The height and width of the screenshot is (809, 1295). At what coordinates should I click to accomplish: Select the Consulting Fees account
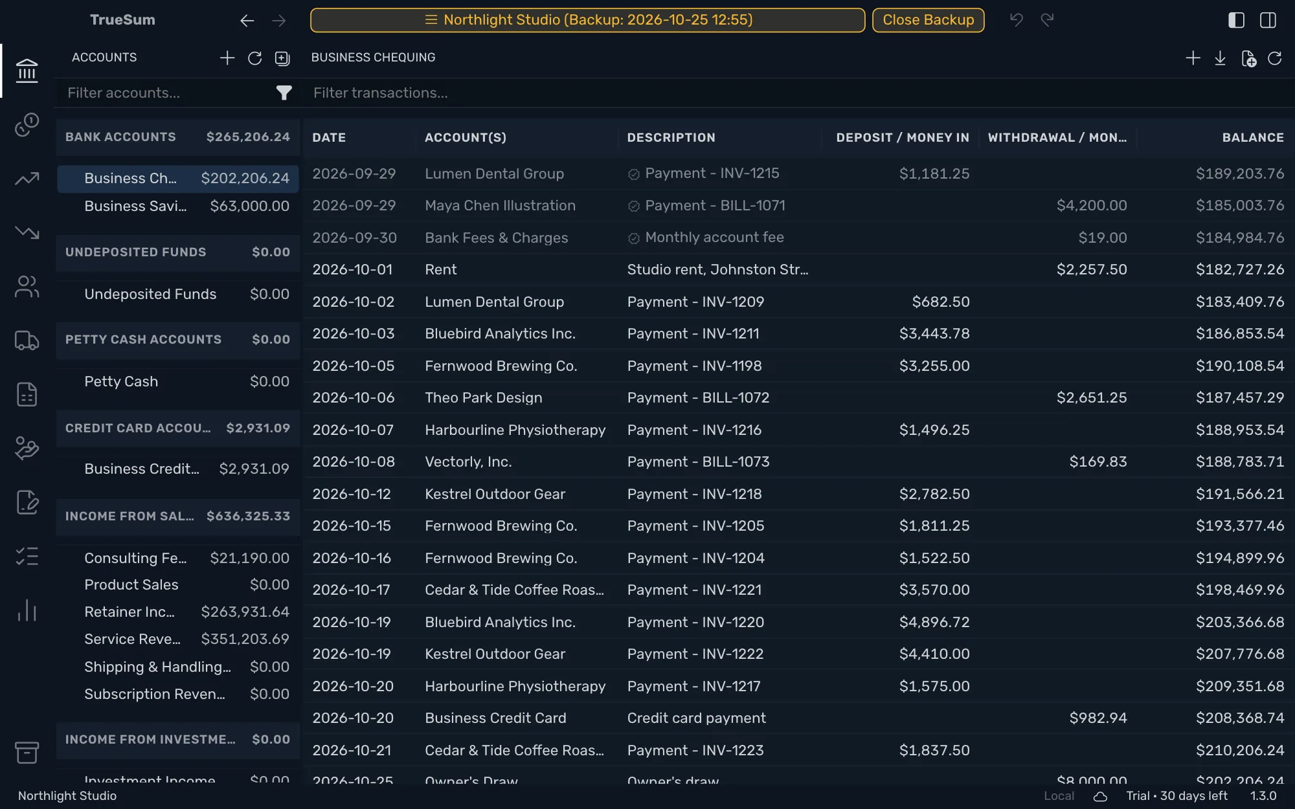177,559
